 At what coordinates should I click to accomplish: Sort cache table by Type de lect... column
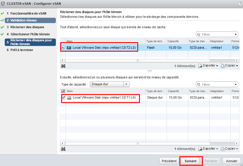pyautogui.click(x=156, y=41)
